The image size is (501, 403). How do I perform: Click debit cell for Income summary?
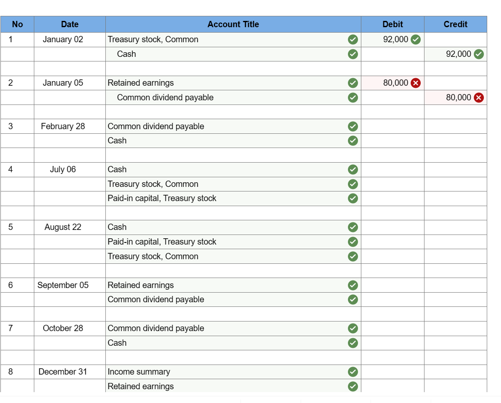(x=393, y=372)
